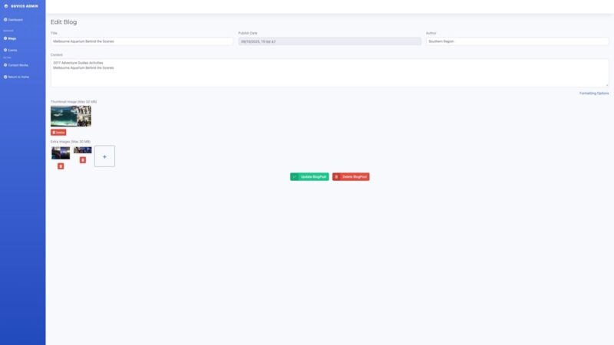Screen dimensions: 614x345
Task: Go to Blogs in the sidebar
Action: coord(10,38)
